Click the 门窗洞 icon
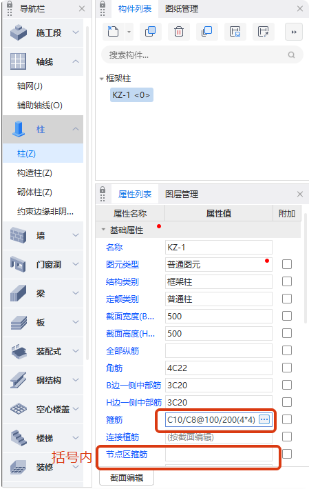 [x=19, y=264]
